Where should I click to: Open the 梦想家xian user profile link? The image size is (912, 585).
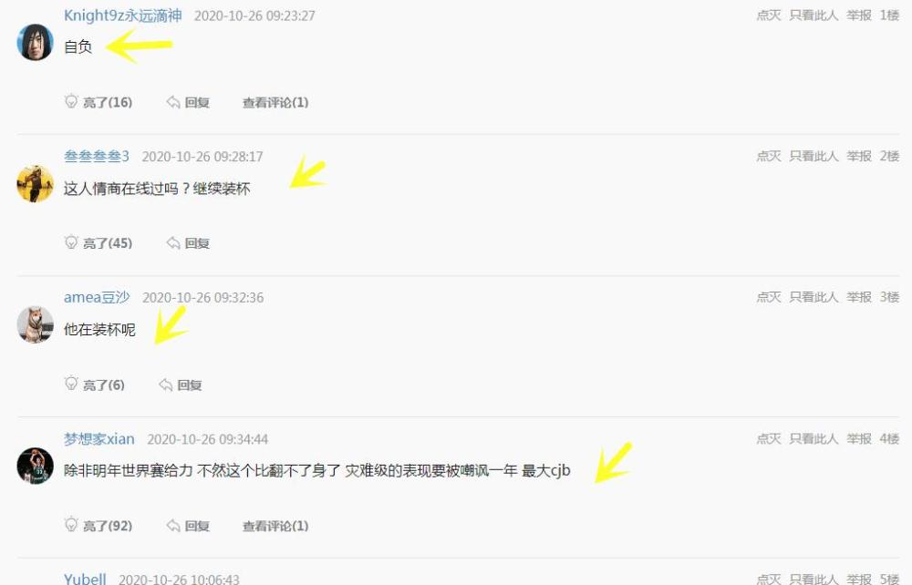tap(98, 438)
